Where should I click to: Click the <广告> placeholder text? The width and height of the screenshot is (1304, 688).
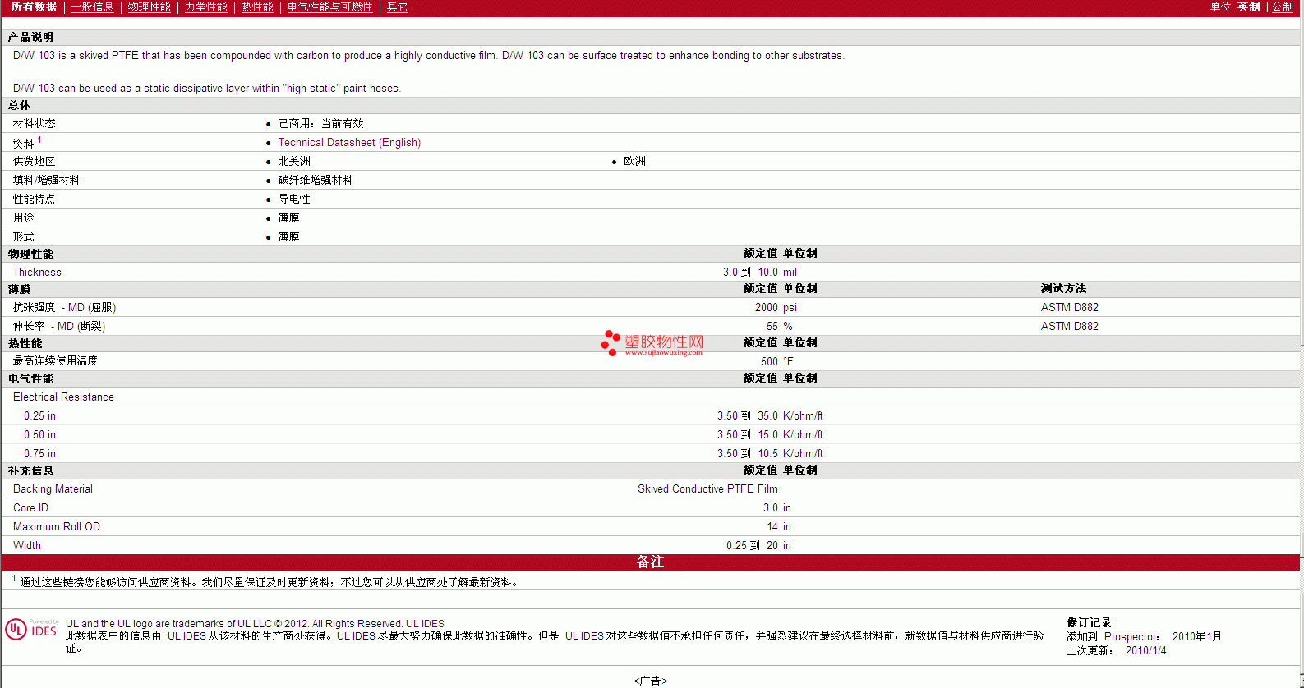tap(651, 681)
